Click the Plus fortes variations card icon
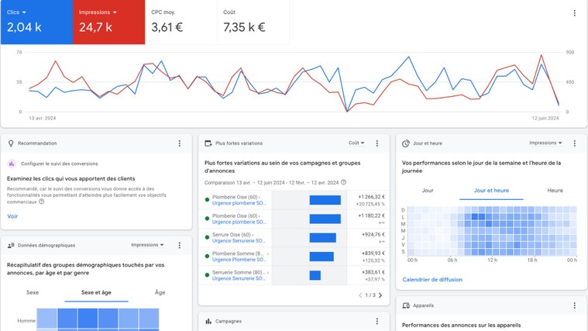Image resolution: width=588 pixels, height=331 pixels. [208, 143]
